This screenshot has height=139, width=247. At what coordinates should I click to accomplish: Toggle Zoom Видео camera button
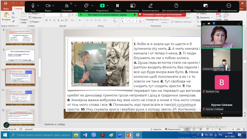coord(48,6)
